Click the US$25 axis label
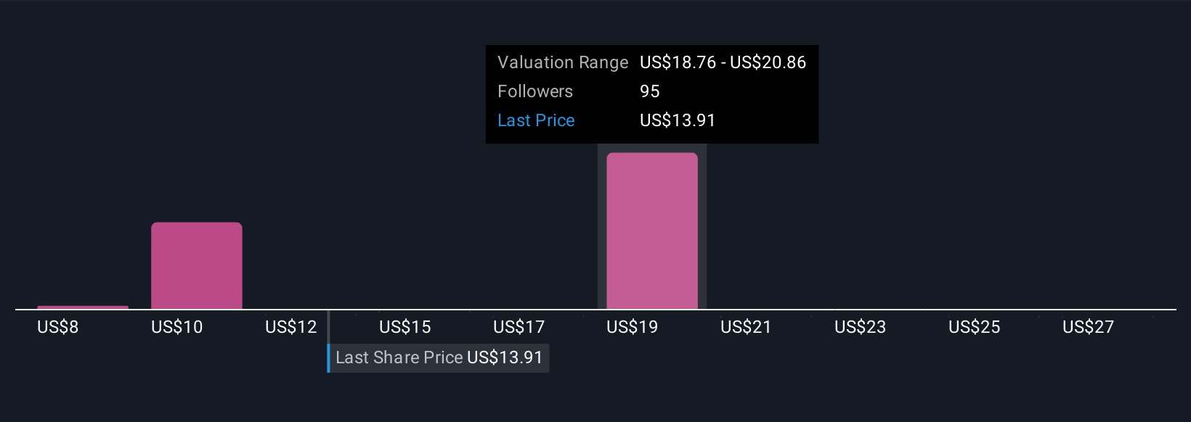This screenshot has width=1191, height=422. [x=974, y=327]
